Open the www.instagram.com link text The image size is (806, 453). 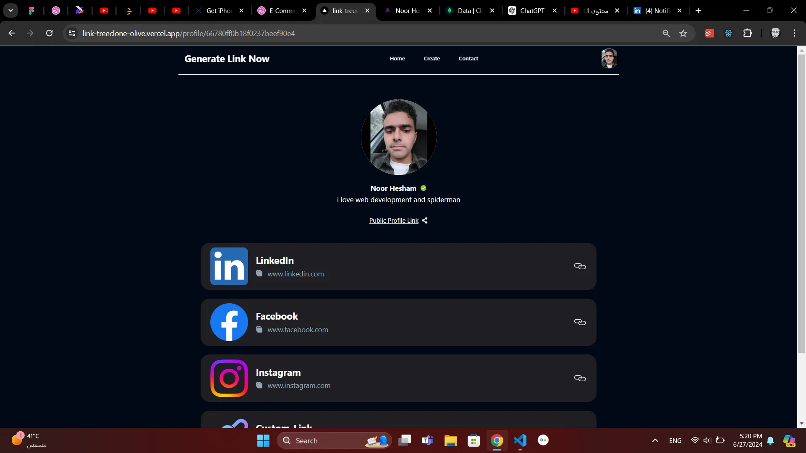pos(299,385)
